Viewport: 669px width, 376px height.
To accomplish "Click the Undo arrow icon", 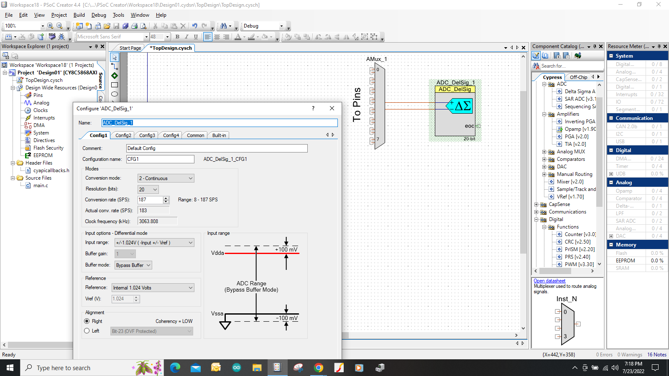I will point(195,26).
